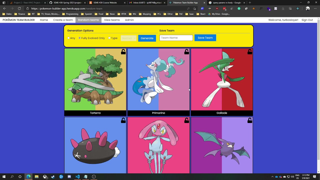
Task: Toggle the lock on Torterra
Action: pos(123,52)
